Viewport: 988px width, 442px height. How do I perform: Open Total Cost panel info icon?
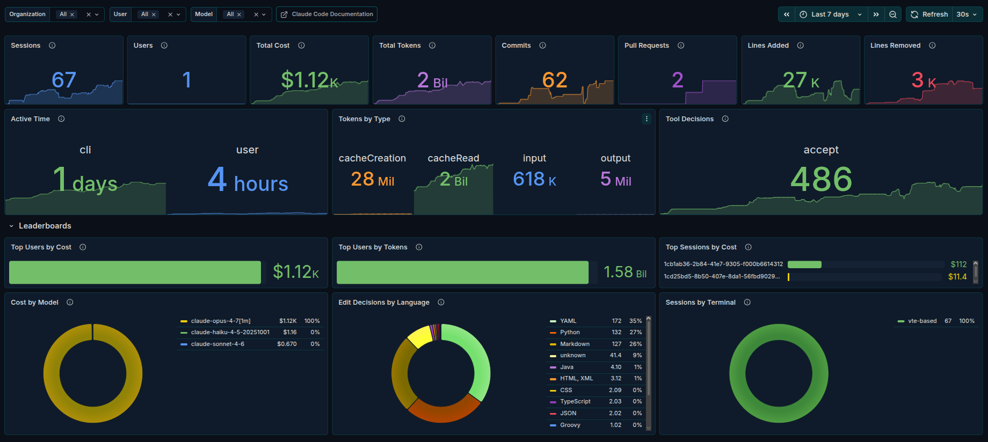point(301,46)
